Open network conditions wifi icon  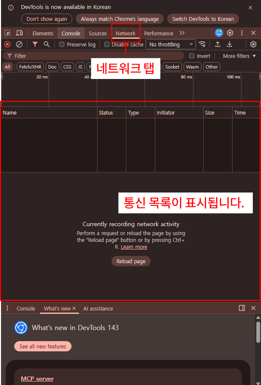tap(202, 44)
